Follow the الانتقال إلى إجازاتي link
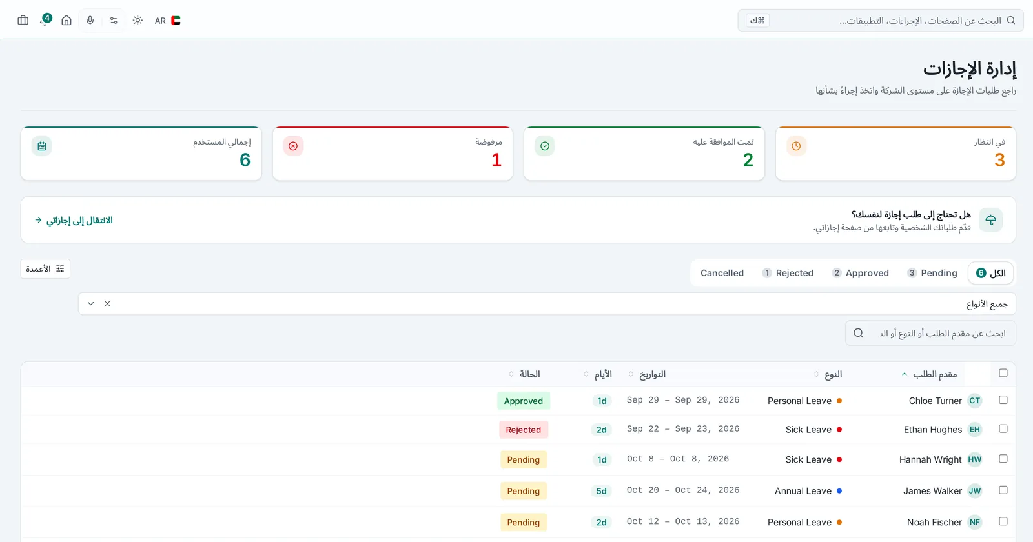1033x542 pixels. pos(74,220)
